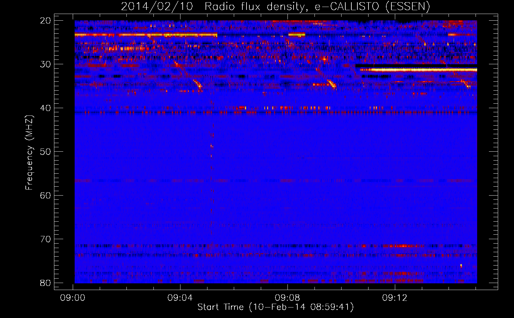The width and height of the screenshot is (514, 318).
Task: Click the 70 frequency tick label
Action: (45, 239)
